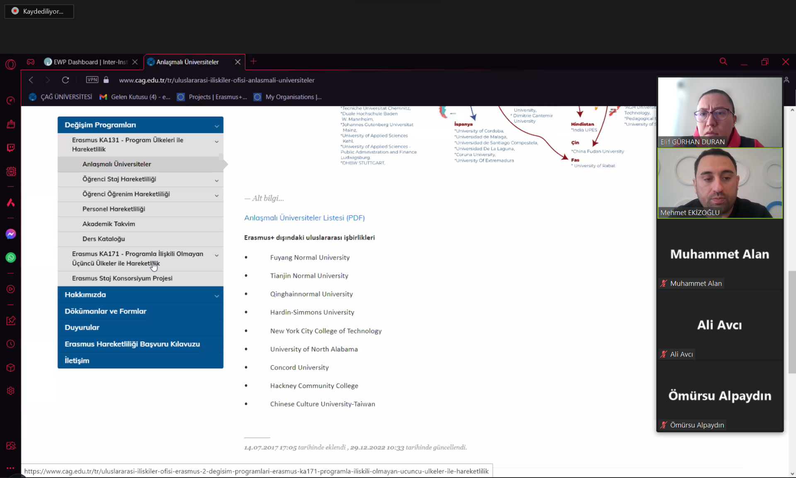This screenshot has height=478, width=796.
Task: Open a new tab with plus button
Action: point(254,61)
